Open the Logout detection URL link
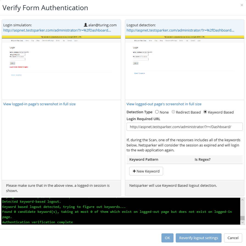This screenshot has height=246, width=246. 180,30
